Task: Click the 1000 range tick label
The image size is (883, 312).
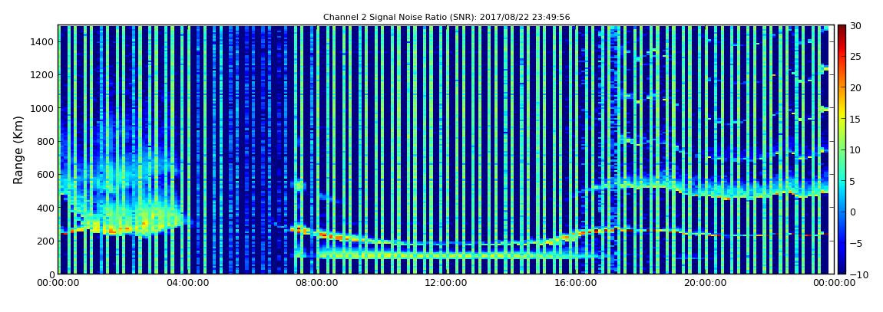Action: click(42, 108)
